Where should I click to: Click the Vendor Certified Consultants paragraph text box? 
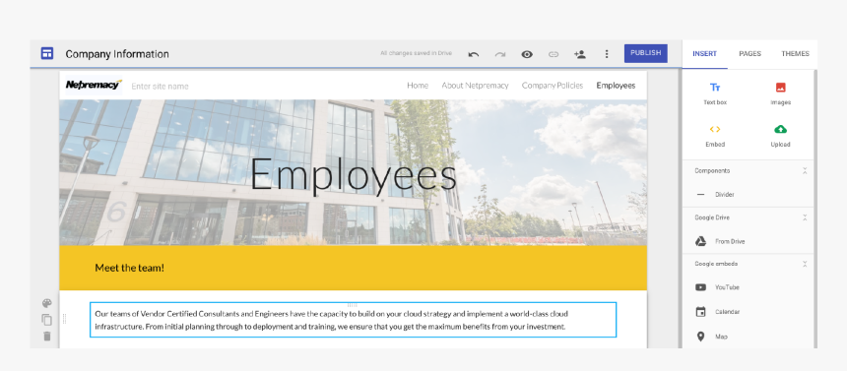pos(353,320)
